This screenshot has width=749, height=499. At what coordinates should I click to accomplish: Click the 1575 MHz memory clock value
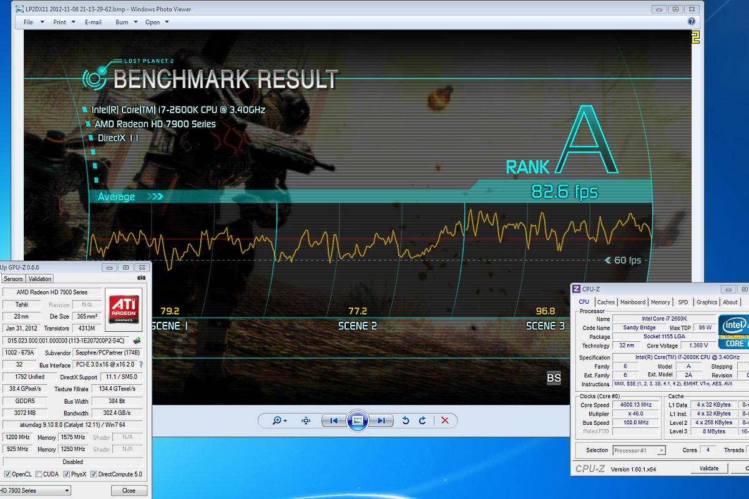tap(73, 437)
